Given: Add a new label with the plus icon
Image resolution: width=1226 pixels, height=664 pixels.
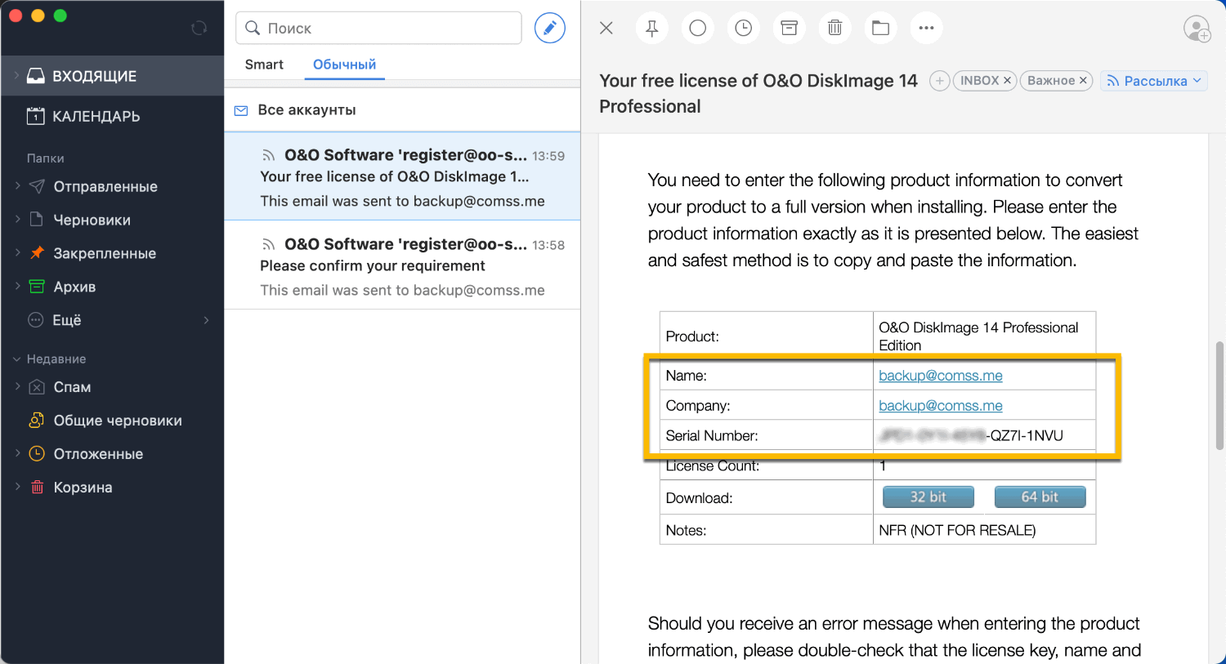Looking at the screenshot, I should coord(939,80).
